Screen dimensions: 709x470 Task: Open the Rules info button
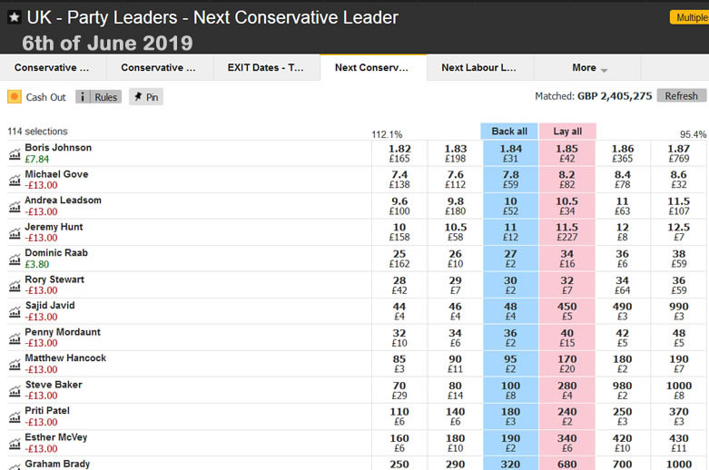[x=98, y=97]
